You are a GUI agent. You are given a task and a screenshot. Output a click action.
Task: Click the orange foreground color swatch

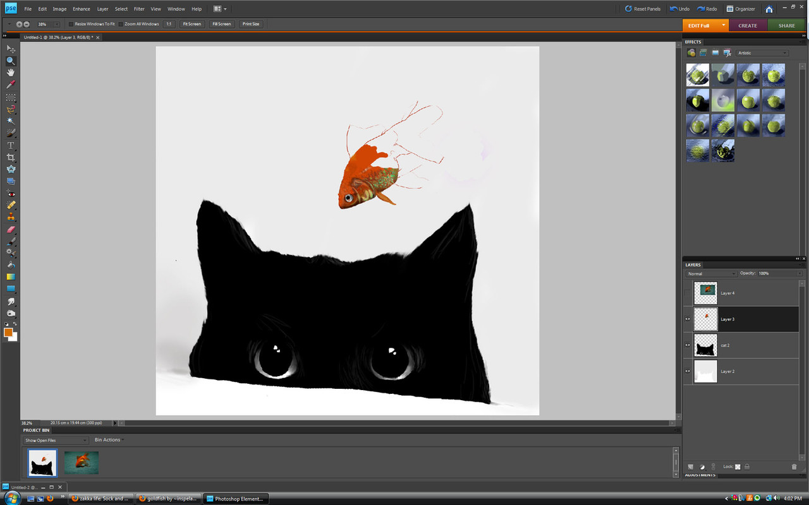coord(8,332)
